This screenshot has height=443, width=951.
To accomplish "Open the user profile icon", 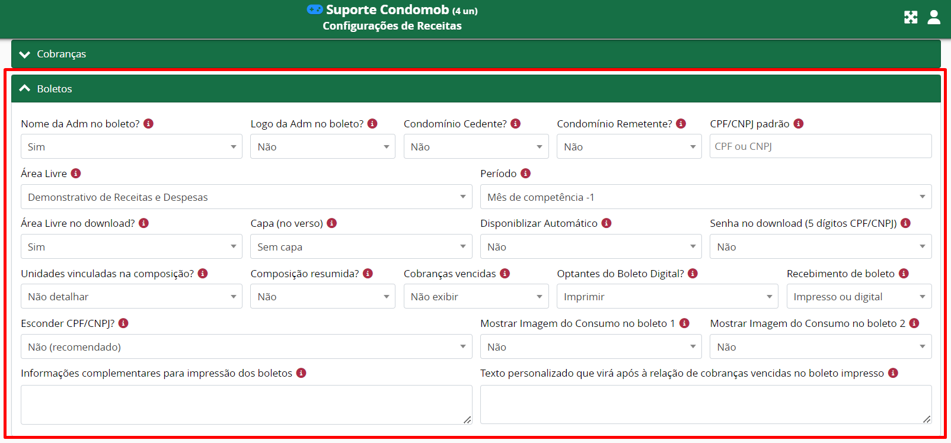I will pos(934,17).
